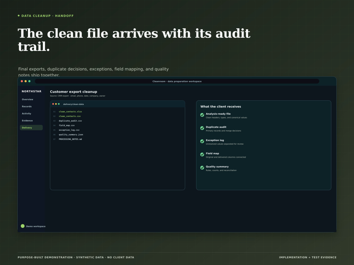Screen dimensions: 354x265
Task: Select clean_contacts.xlsx file
Action: (70, 112)
